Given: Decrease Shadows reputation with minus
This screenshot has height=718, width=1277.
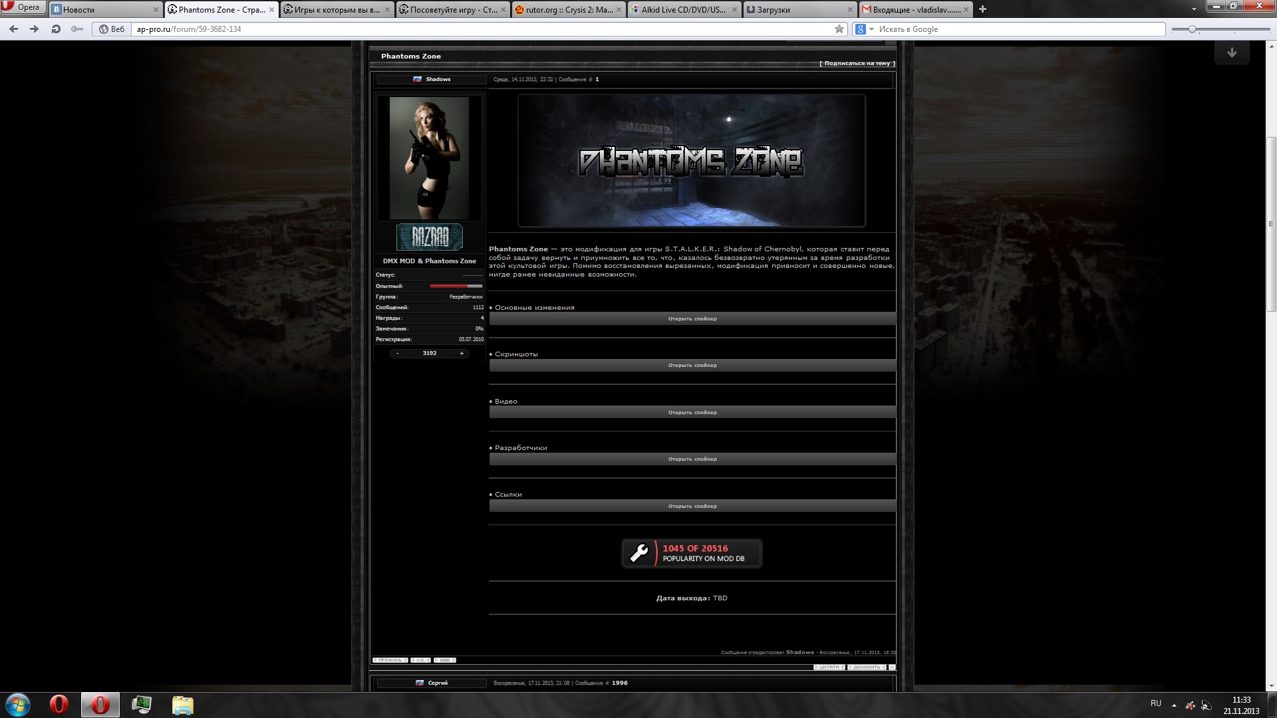Looking at the screenshot, I should [398, 353].
